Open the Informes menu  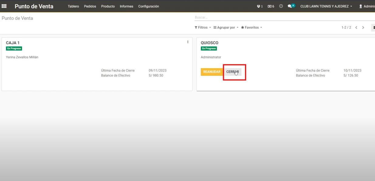click(x=126, y=6)
